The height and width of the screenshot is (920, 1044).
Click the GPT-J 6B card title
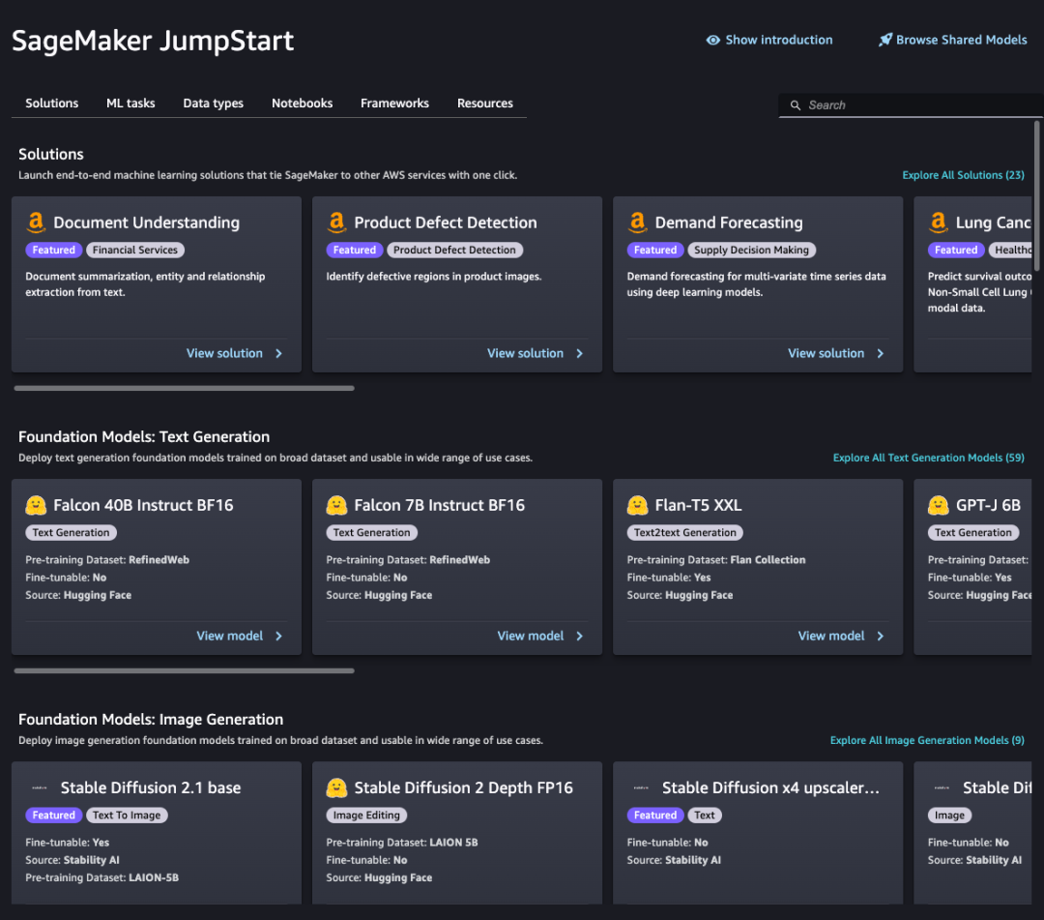[x=988, y=505]
